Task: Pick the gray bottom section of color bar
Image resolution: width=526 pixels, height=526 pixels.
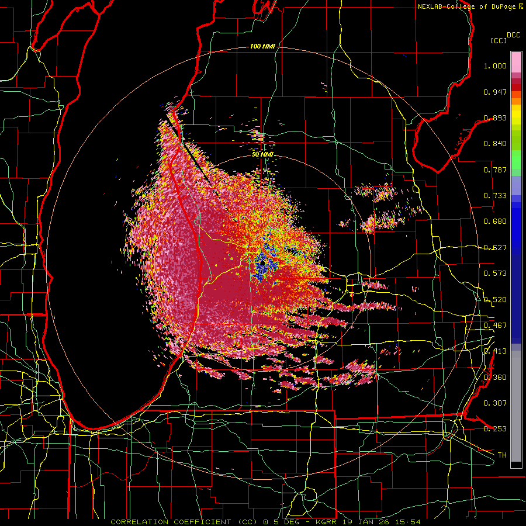Action: coord(516,406)
